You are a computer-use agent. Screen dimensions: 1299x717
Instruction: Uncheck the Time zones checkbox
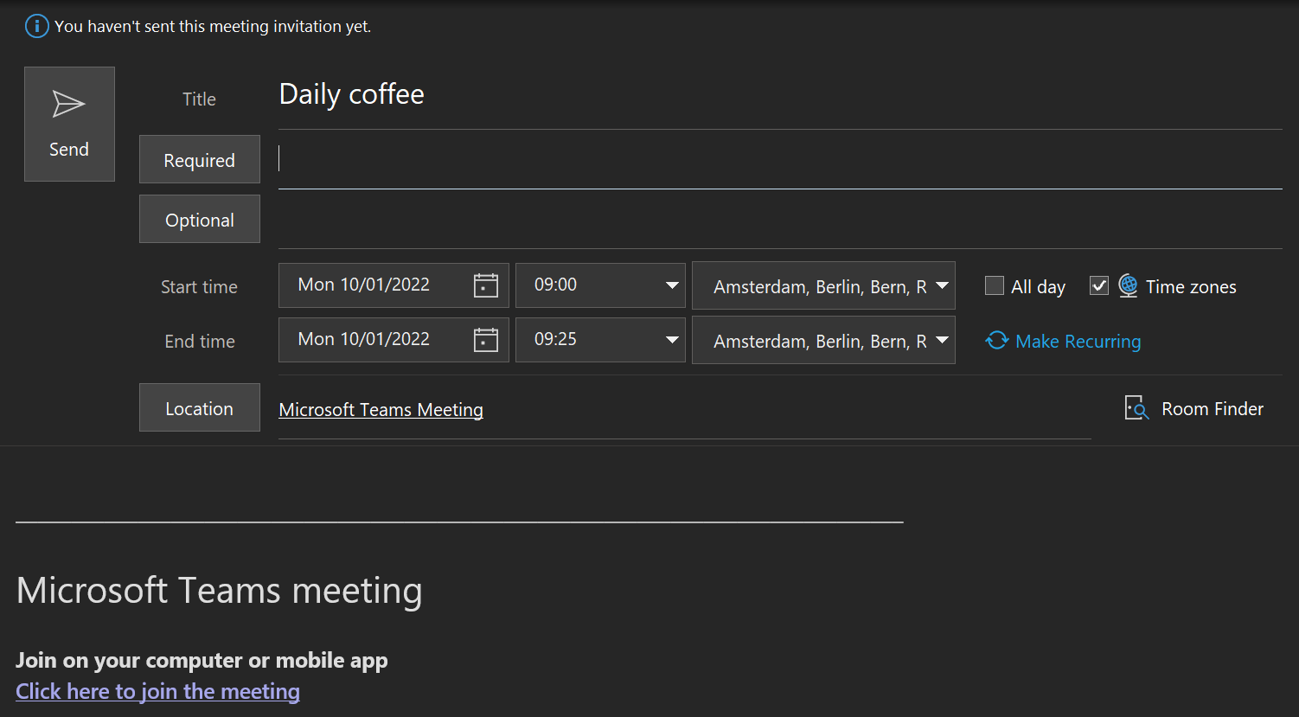click(x=1098, y=286)
